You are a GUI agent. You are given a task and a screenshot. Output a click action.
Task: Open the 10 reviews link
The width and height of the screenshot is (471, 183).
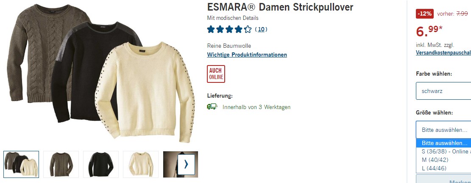[261, 29]
